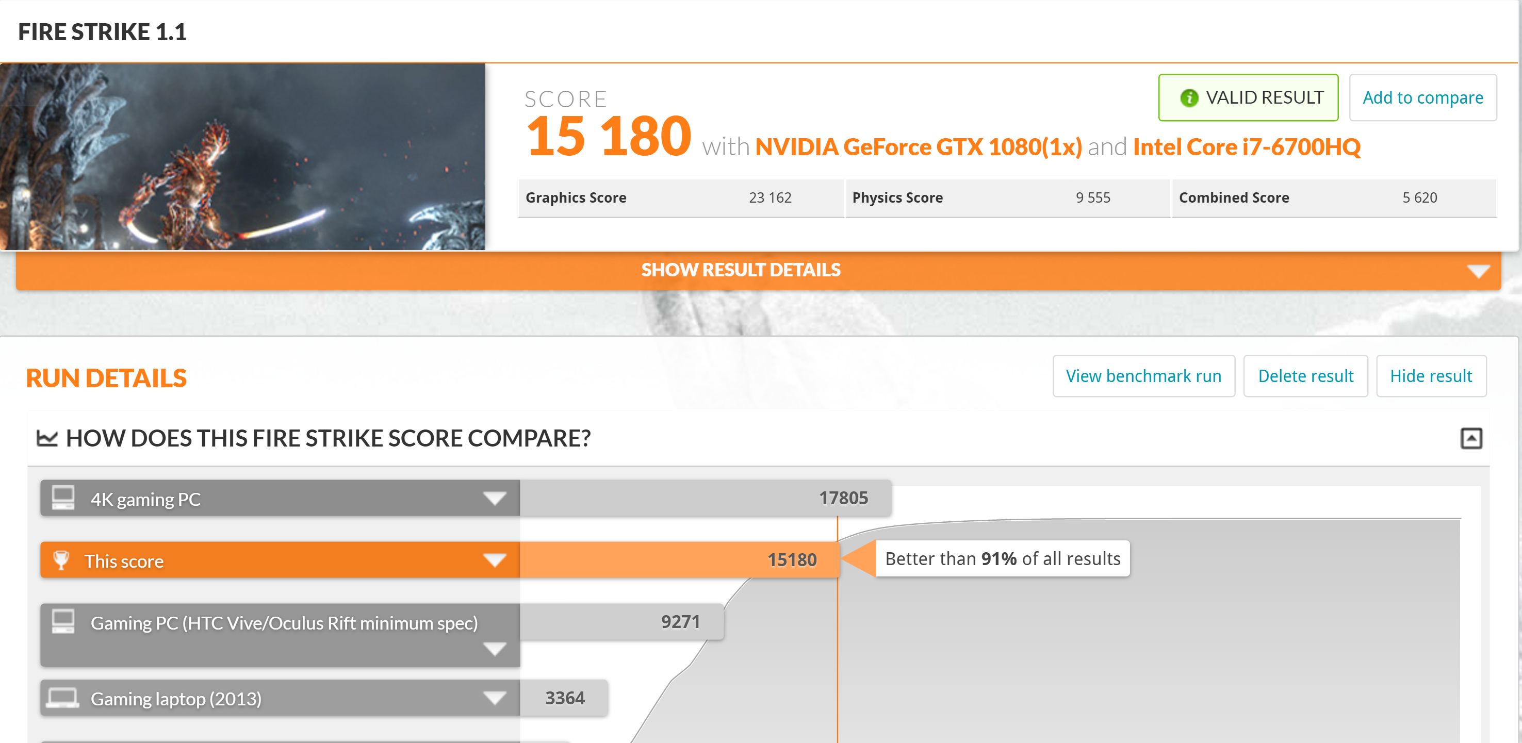Open the Intel Core i7-6700HQ link

coord(1247,147)
